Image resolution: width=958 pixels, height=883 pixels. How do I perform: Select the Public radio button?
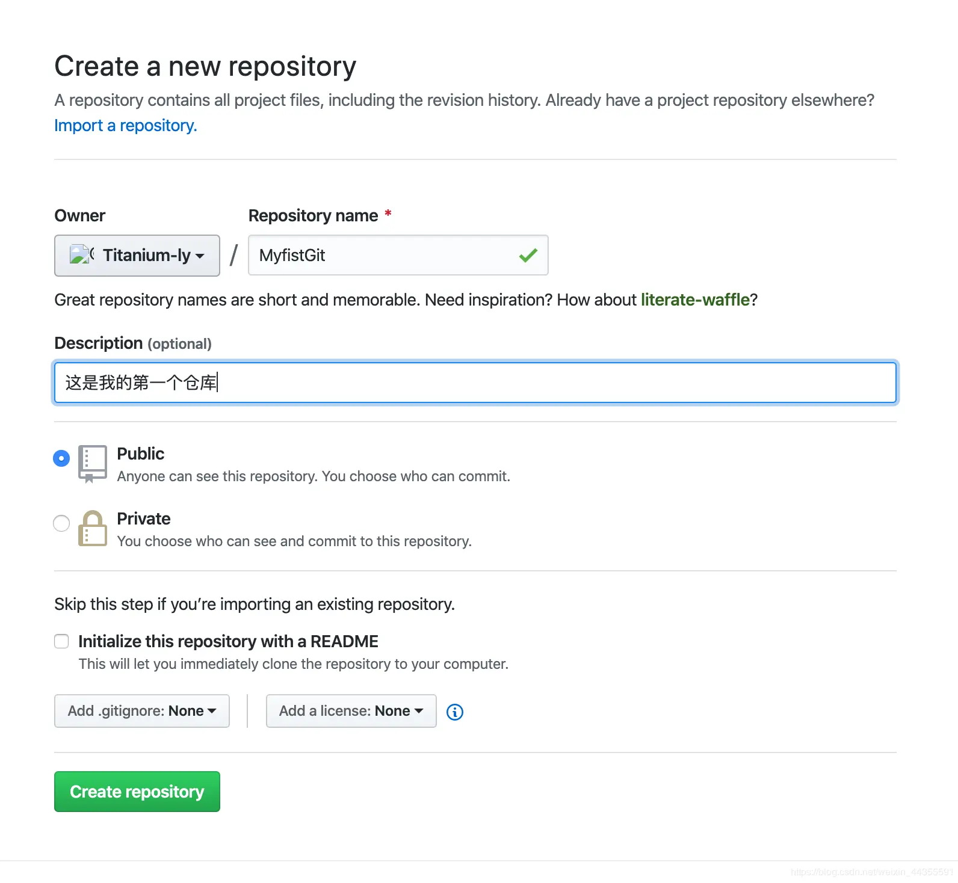(x=61, y=458)
